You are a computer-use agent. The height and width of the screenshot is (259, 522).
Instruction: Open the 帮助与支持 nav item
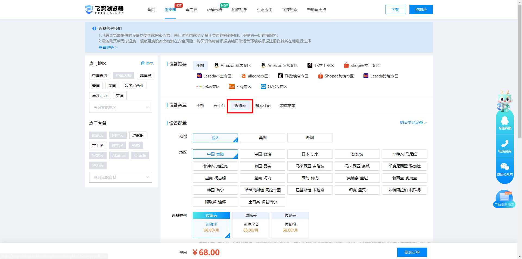(316, 10)
